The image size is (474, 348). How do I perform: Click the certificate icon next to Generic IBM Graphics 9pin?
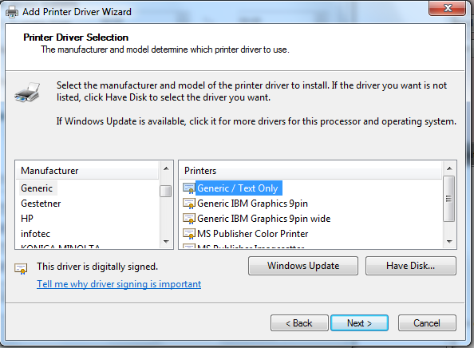[189, 204]
